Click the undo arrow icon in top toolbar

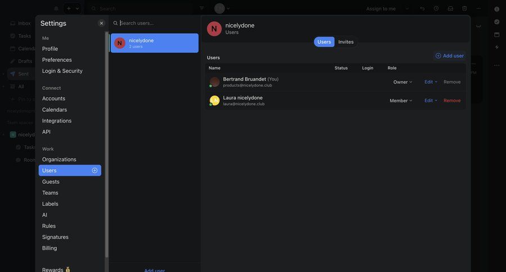pos(422,8)
